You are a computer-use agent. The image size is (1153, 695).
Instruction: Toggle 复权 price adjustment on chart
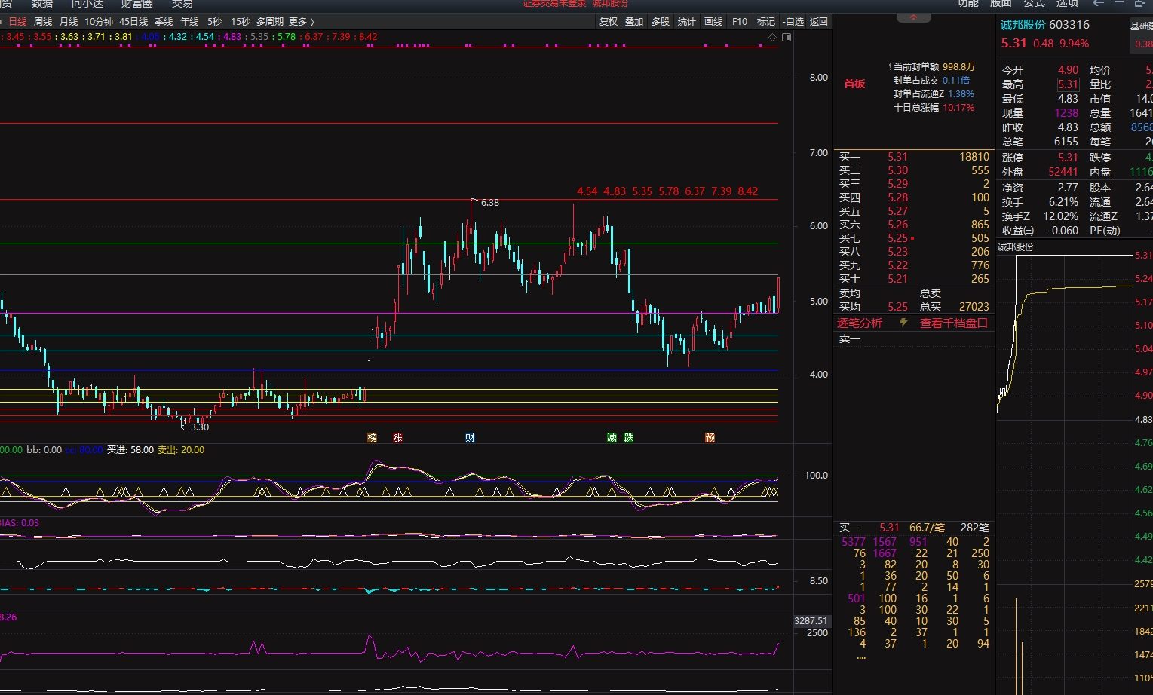609,22
